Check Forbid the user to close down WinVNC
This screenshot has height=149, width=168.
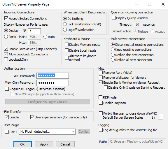click(101, 113)
